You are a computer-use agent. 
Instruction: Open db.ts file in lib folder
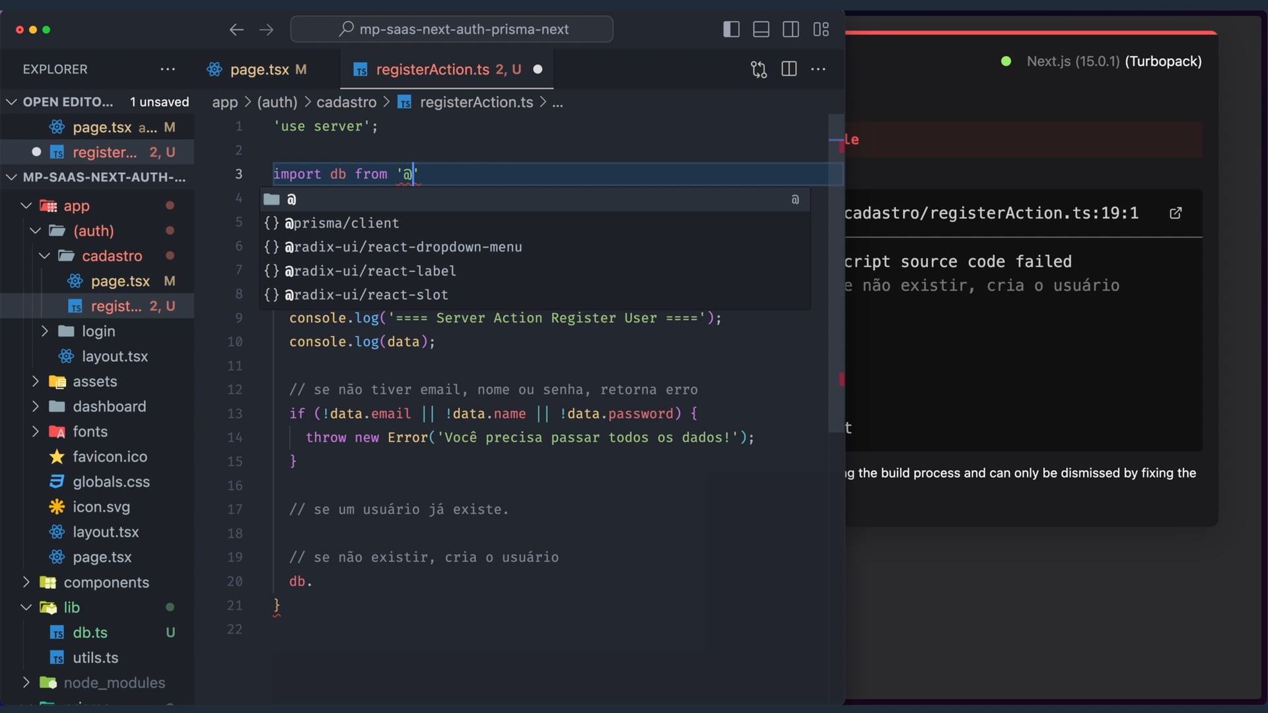(90, 632)
